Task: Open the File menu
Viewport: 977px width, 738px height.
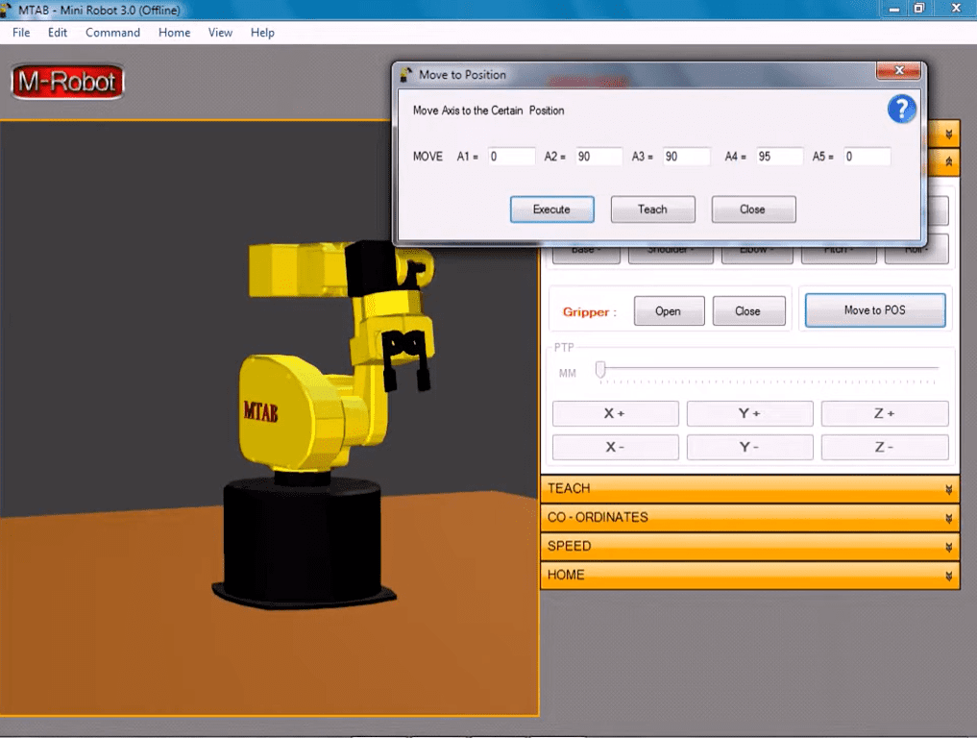Action: pyautogui.click(x=21, y=33)
